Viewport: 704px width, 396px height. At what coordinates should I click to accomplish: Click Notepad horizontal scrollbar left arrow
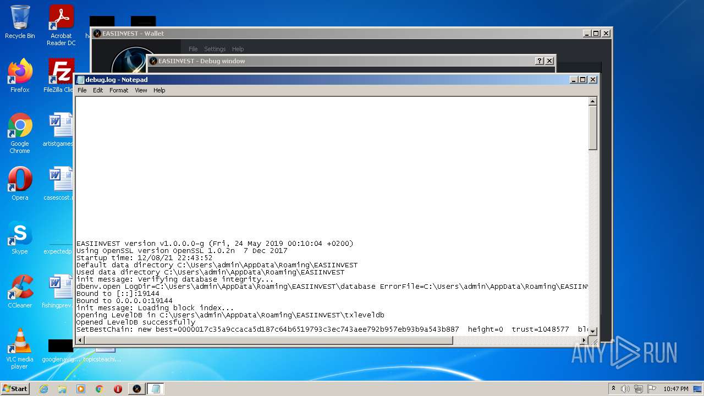tap(80, 340)
